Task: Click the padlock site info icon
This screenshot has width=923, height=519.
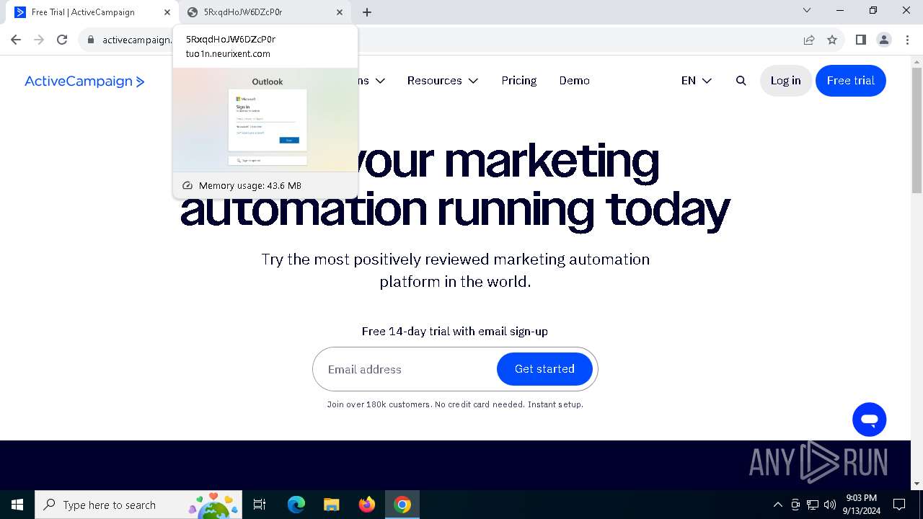Action: pos(91,40)
